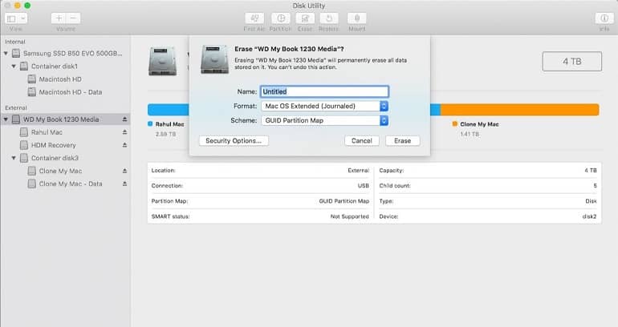Screen dimensions: 618x327
Task: Open the Partition tool in toolbar
Action: pos(281,18)
